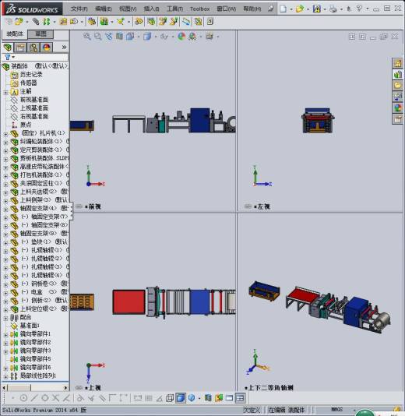
Task: Open the DisplayManager color ball tab icon
Action: (47, 48)
